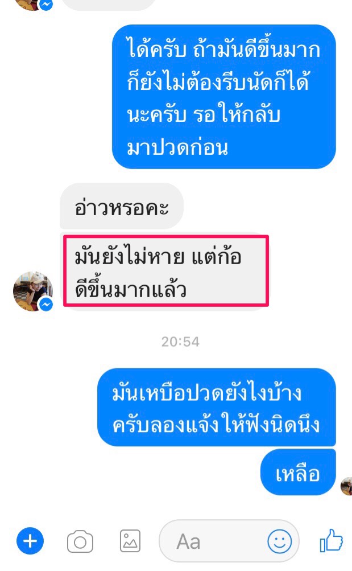The width and height of the screenshot is (352, 571).
Task: Tap the blue message starting ได้ครับ
Action: (223, 97)
